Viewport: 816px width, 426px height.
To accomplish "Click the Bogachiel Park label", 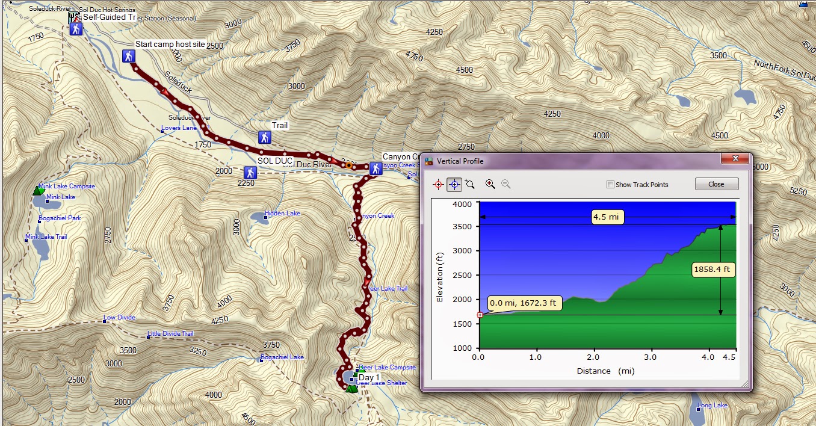I will (x=60, y=218).
